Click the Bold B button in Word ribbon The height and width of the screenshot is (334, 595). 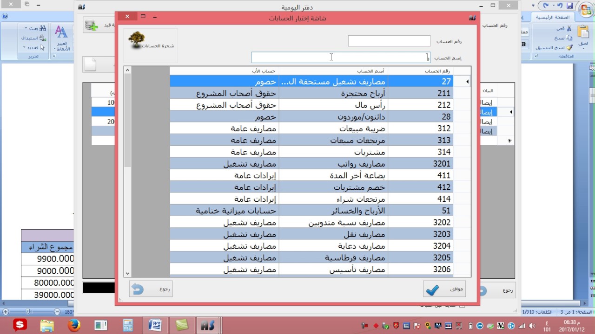523,44
